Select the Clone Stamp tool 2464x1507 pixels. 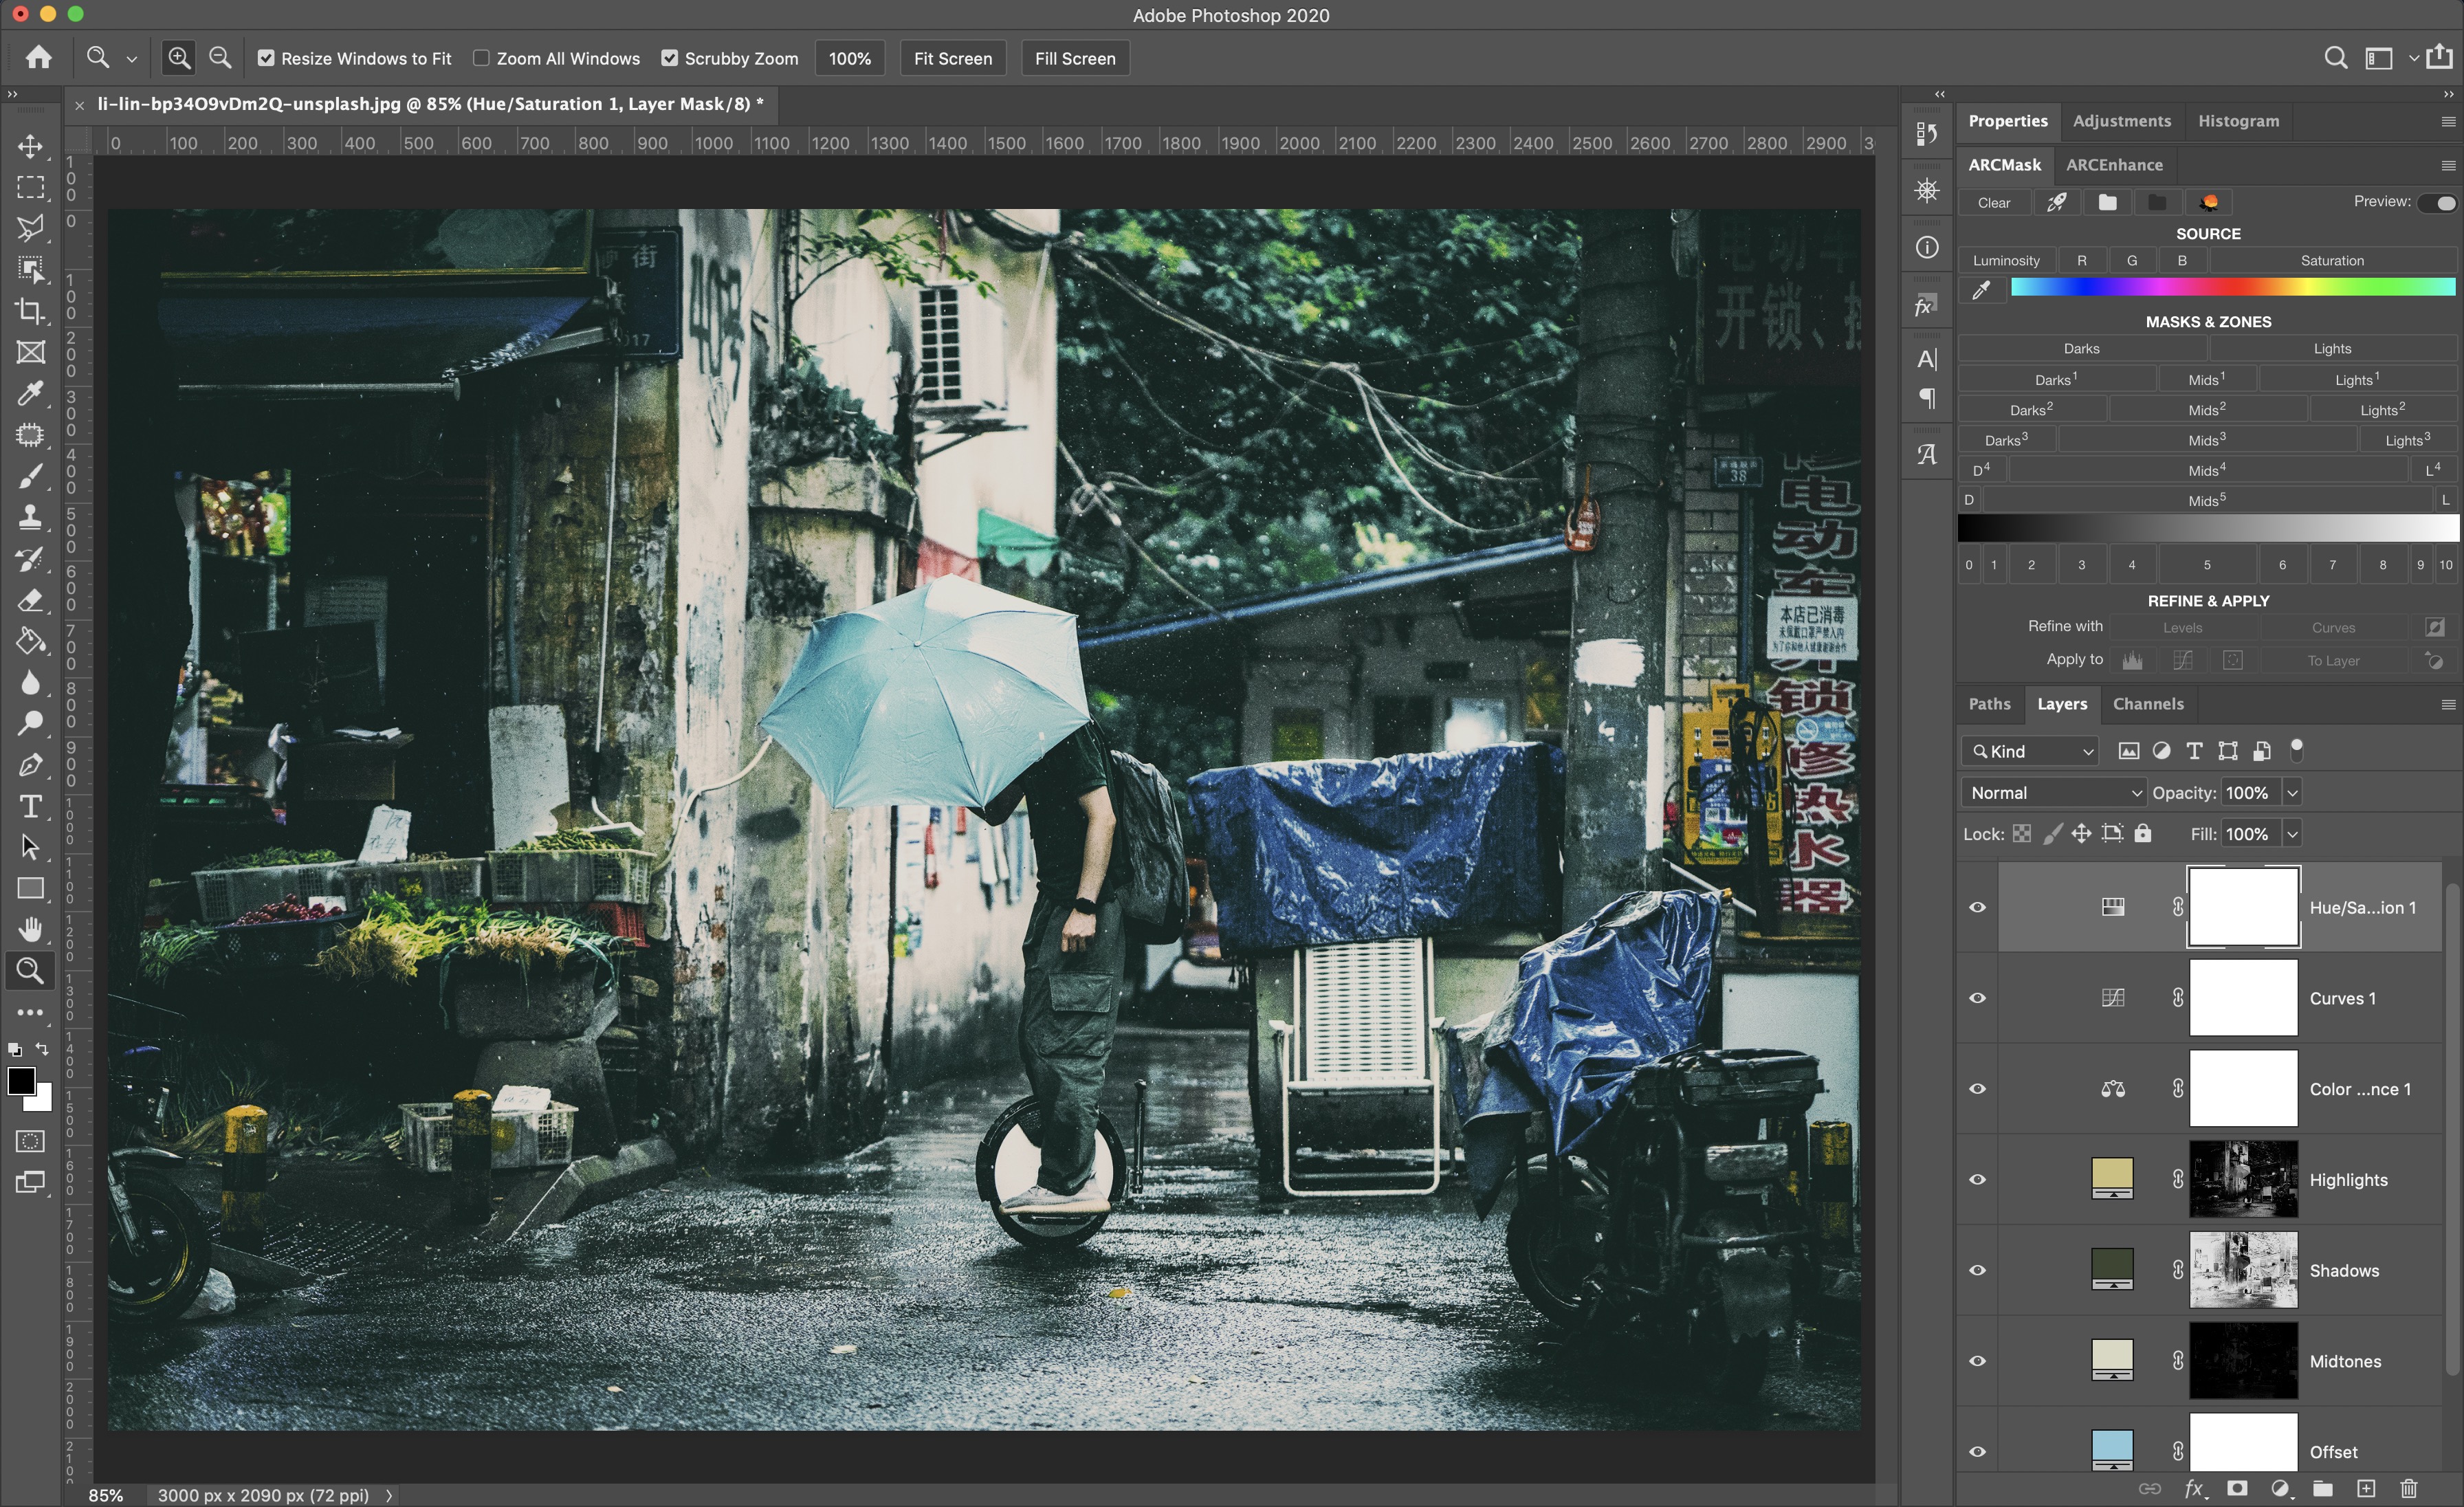tap(30, 517)
